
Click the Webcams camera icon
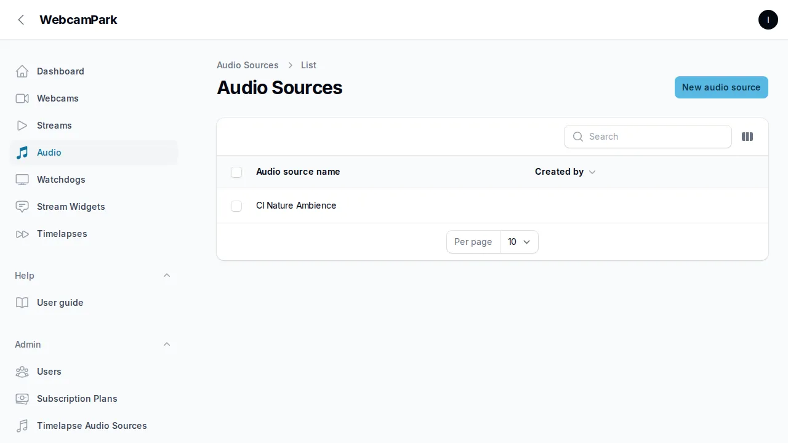click(x=22, y=98)
